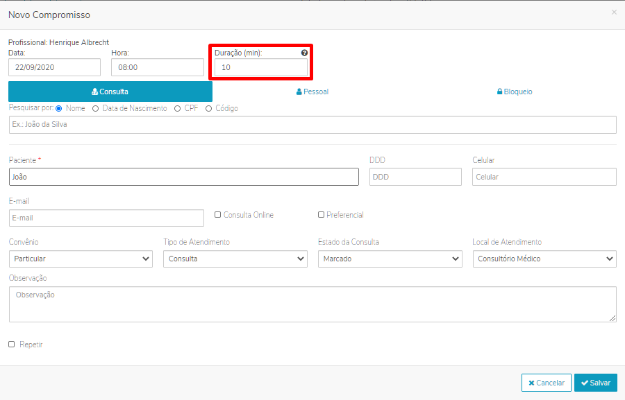The width and height of the screenshot is (625, 400).
Task: Click the Profissional: Henrique Albrecht text
Action: click(x=58, y=42)
